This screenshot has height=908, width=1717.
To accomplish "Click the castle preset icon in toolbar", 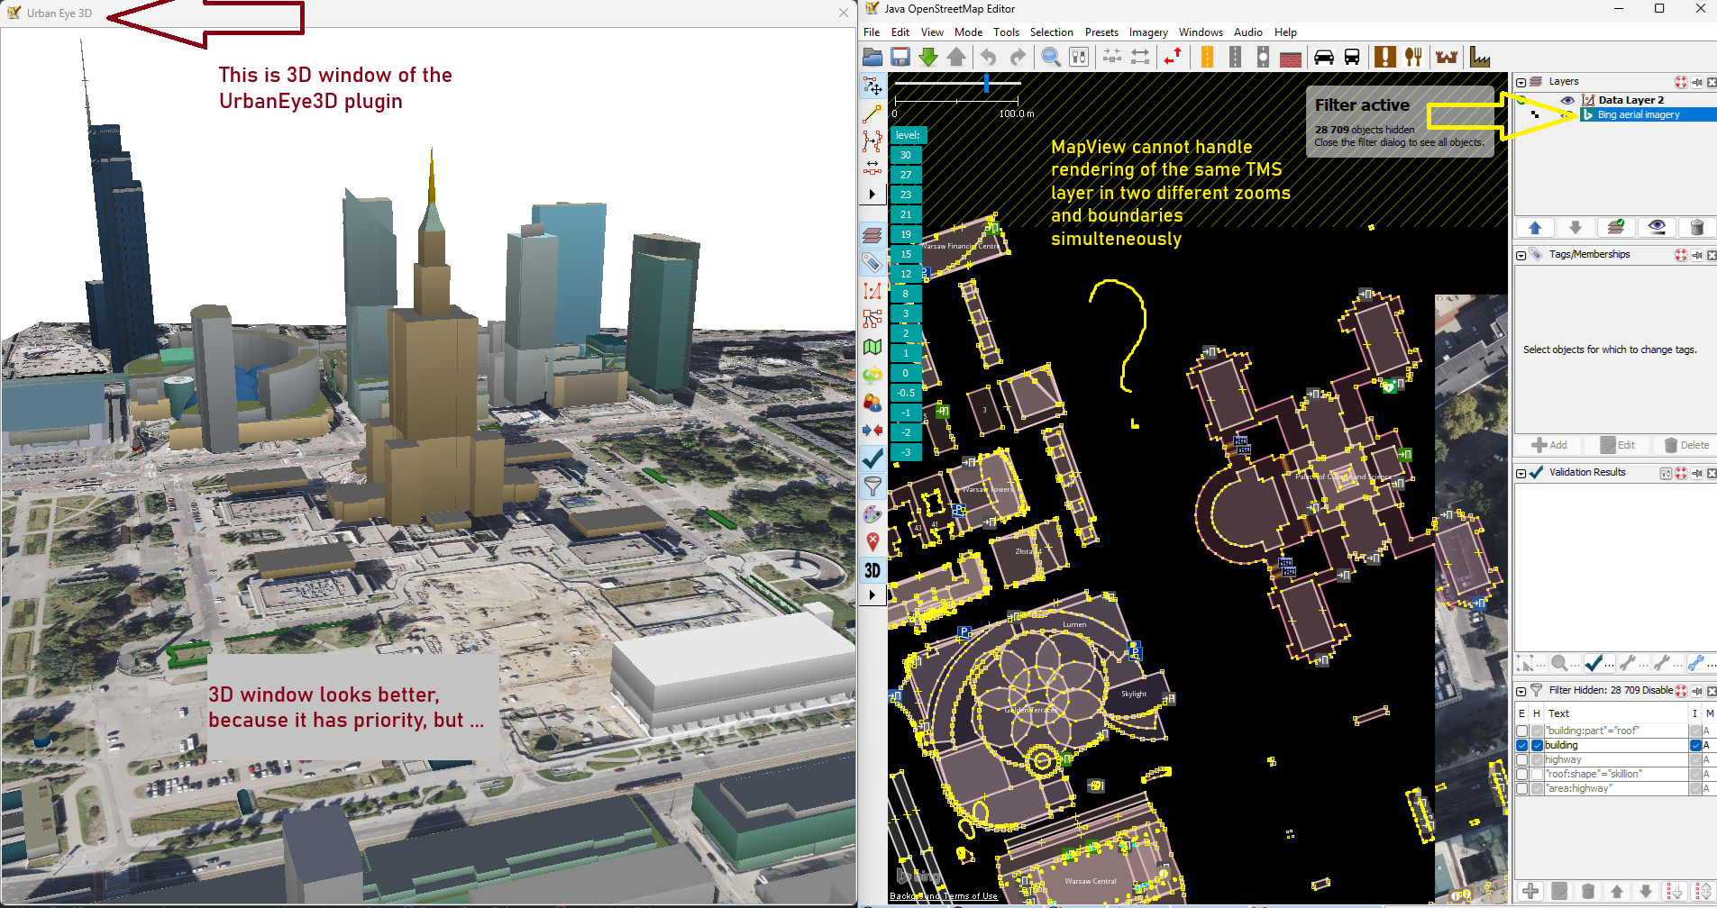I will [1446, 58].
